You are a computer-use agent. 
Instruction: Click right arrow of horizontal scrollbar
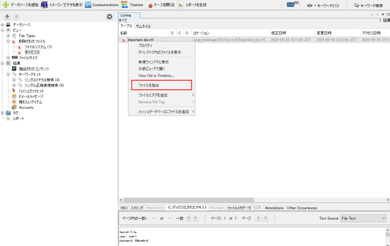(388, 200)
